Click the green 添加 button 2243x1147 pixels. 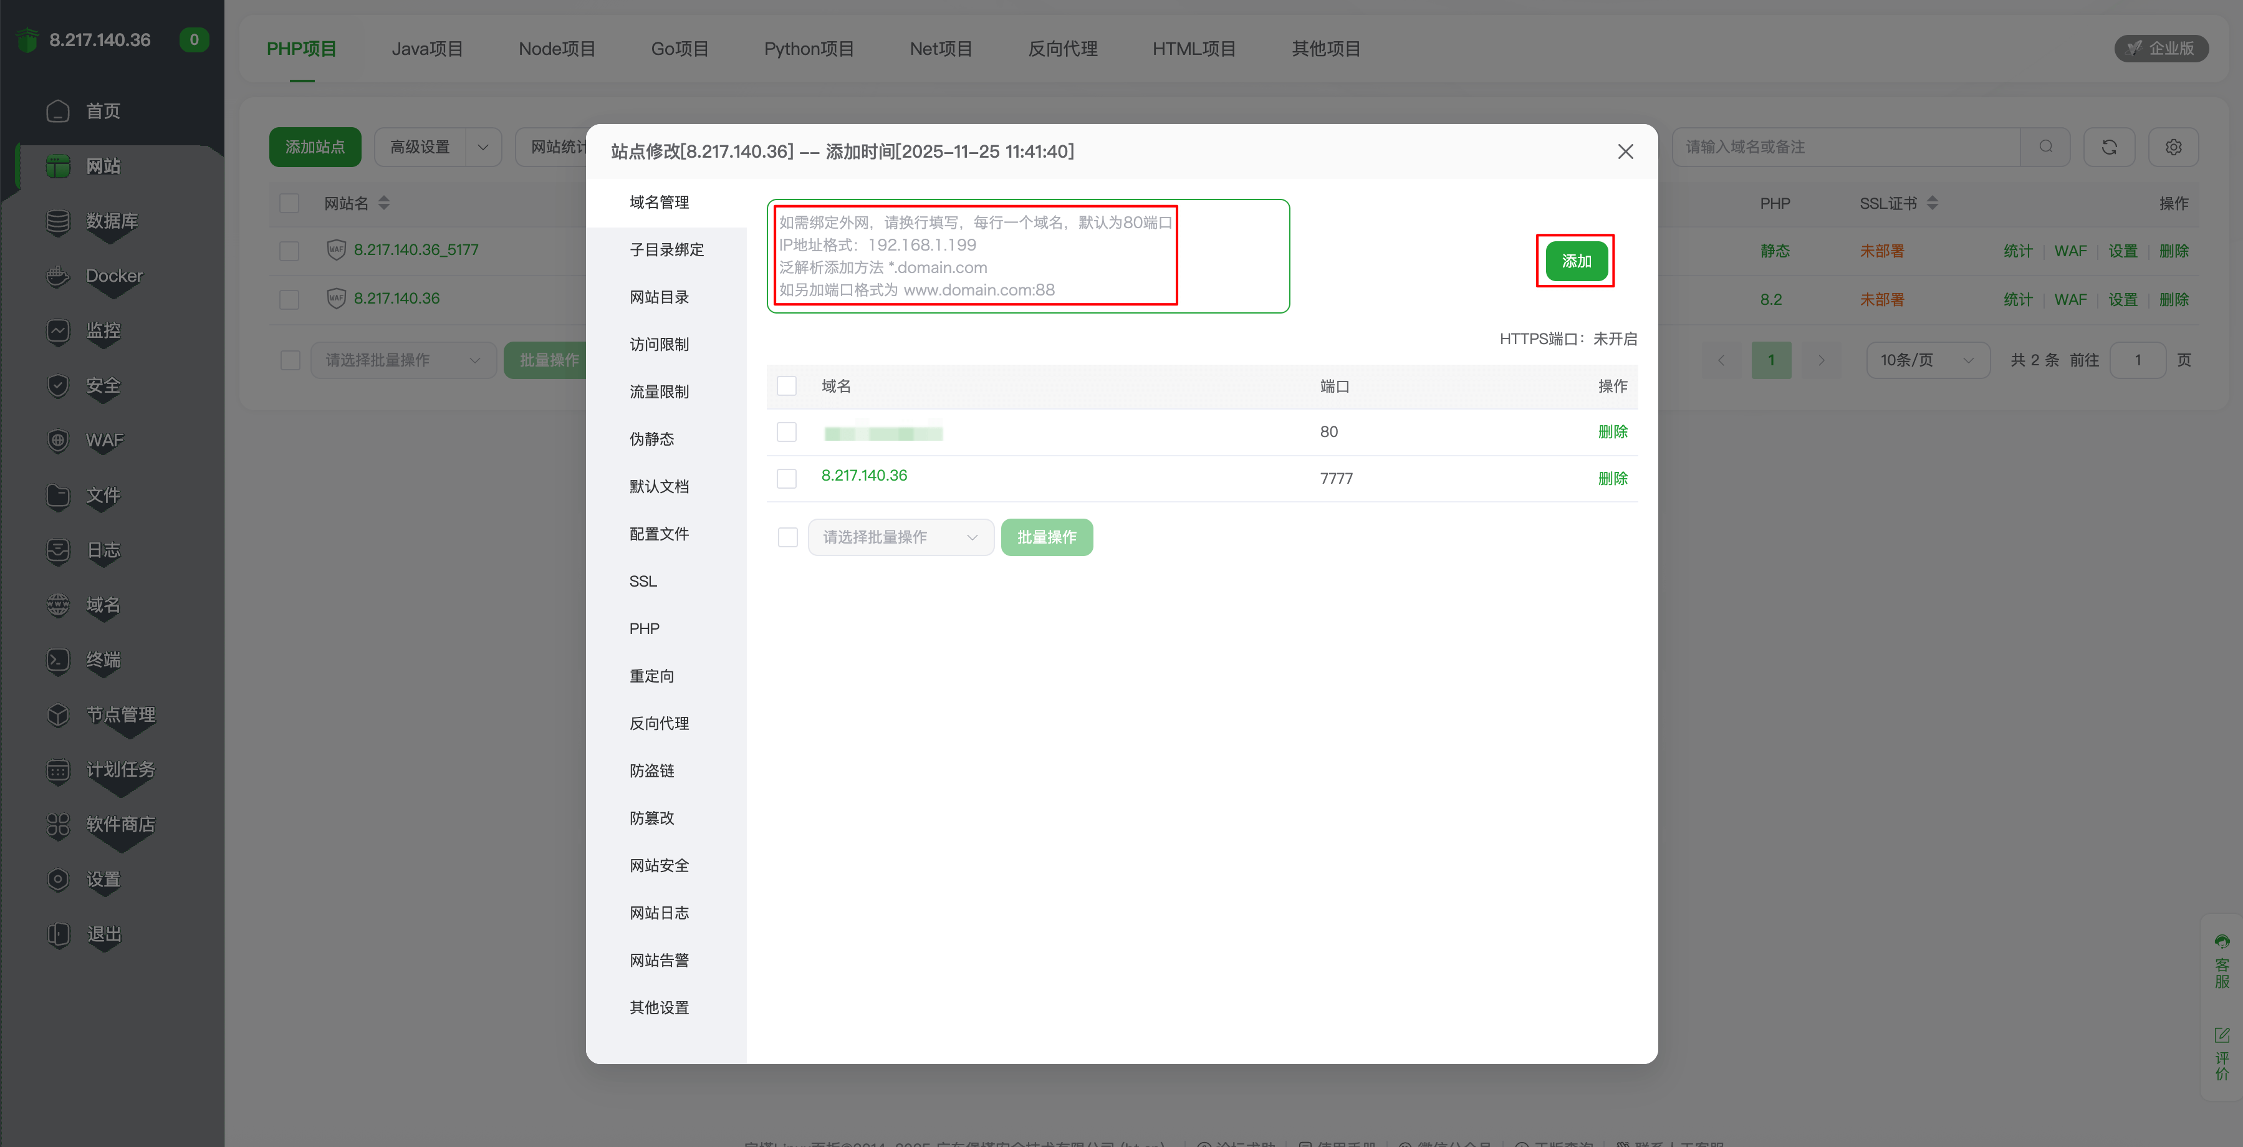click(x=1575, y=261)
